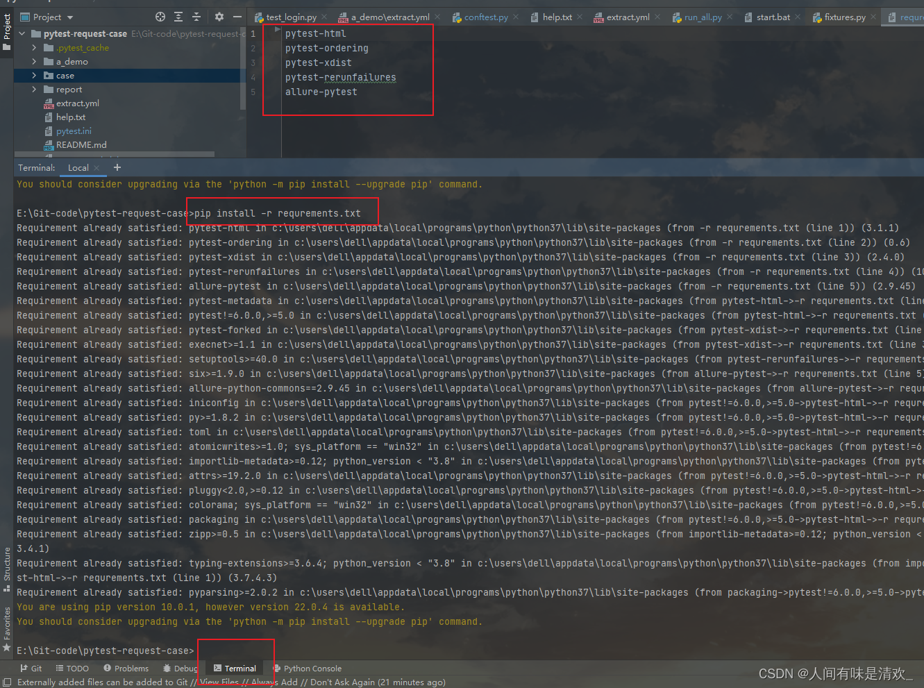Viewport: 924px width, 688px height.
Task: Open the Project panel gear settings
Action: pos(219,17)
